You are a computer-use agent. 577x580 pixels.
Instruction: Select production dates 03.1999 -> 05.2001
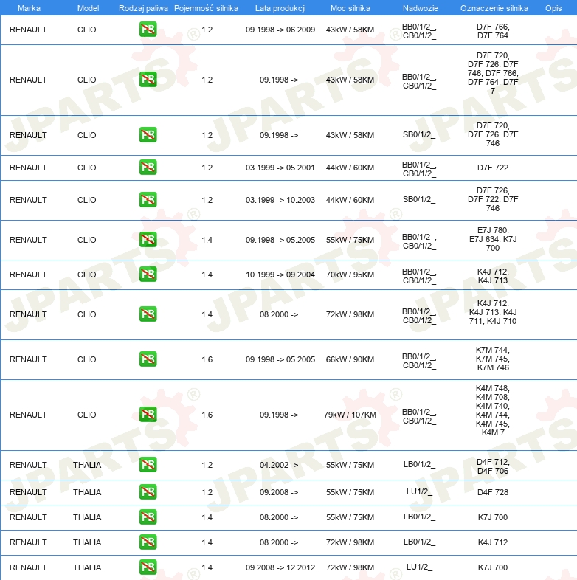click(x=280, y=168)
